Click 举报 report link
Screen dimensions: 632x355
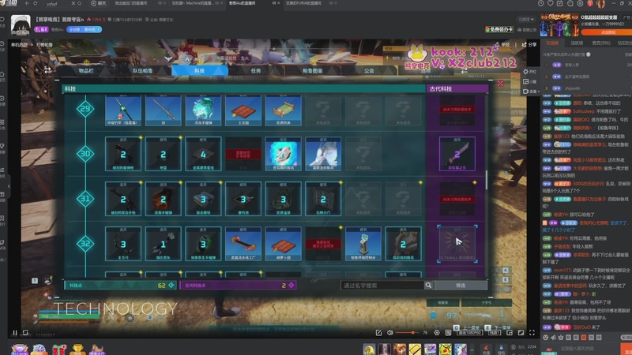click(502, 45)
